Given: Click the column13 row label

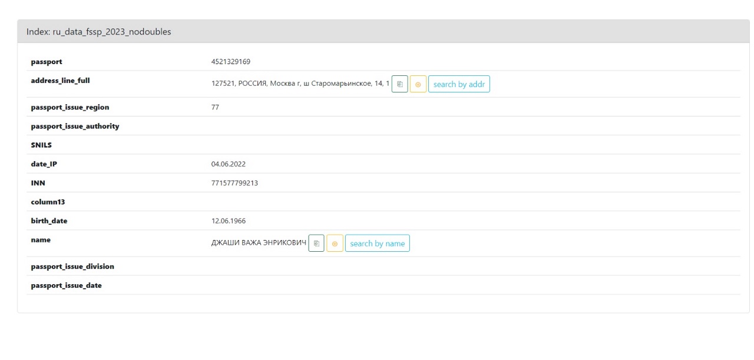Looking at the screenshot, I should point(48,202).
